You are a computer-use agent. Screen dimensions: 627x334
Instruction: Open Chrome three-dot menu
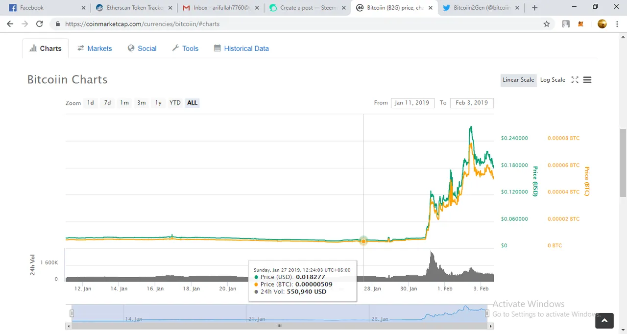click(617, 24)
